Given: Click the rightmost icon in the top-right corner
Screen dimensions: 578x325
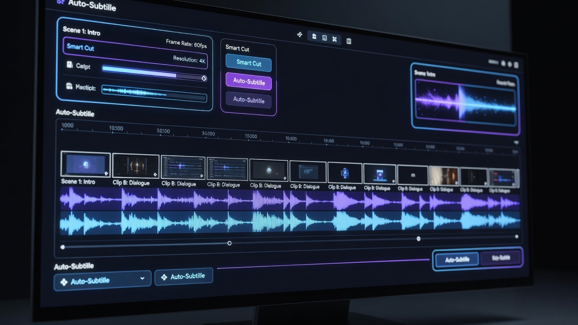Looking at the screenshot, I should (x=516, y=65).
